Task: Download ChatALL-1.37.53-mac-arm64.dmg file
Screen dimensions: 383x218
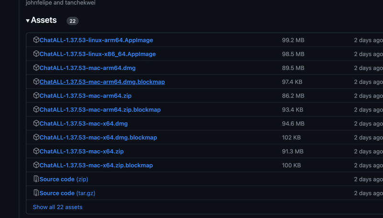Action: [88, 68]
